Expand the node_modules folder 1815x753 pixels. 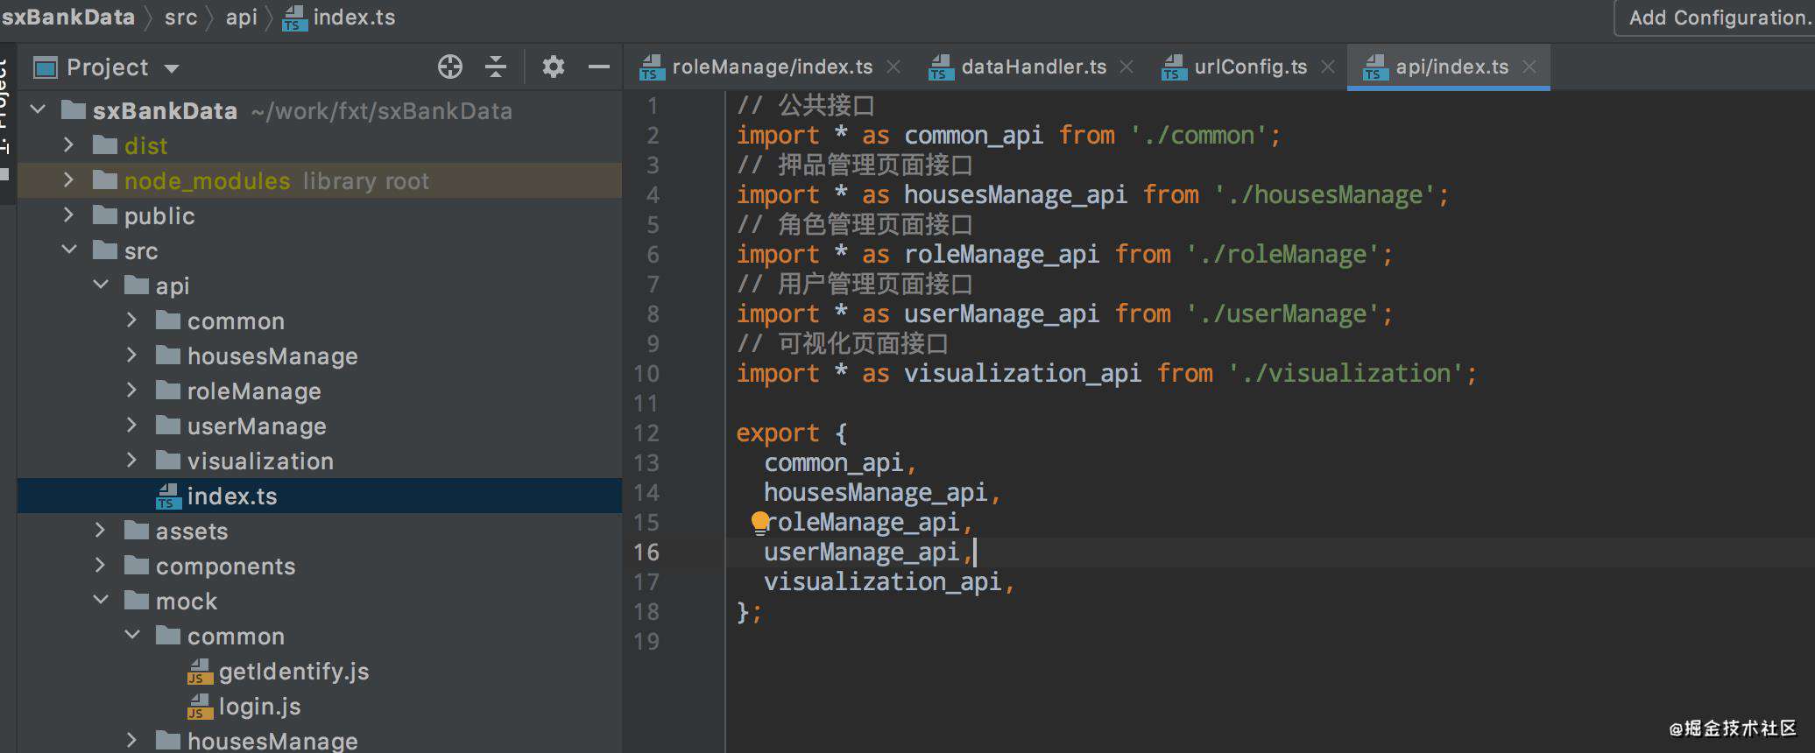[68, 180]
